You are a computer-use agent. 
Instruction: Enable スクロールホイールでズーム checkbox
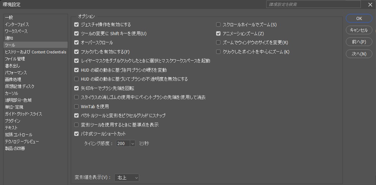click(x=218, y=24)
